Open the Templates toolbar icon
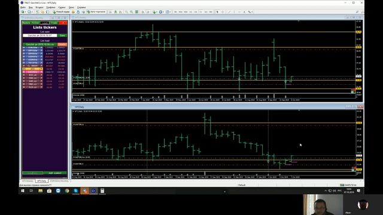This screenshot has width=383, height=215. click(x=168, y=12)
